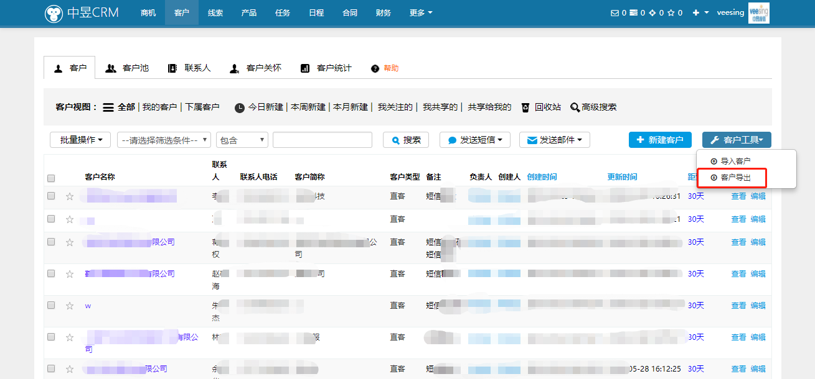Check the first customer row checkbox
The width and height of the screenshot is (815, 379).
51,196
